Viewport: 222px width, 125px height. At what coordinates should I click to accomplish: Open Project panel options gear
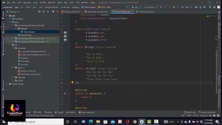(53, 11)
